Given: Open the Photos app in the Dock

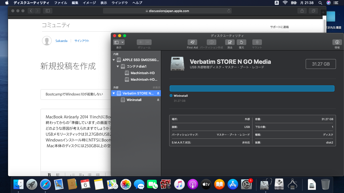Looking at the screenshot, I should pos(126,184).
